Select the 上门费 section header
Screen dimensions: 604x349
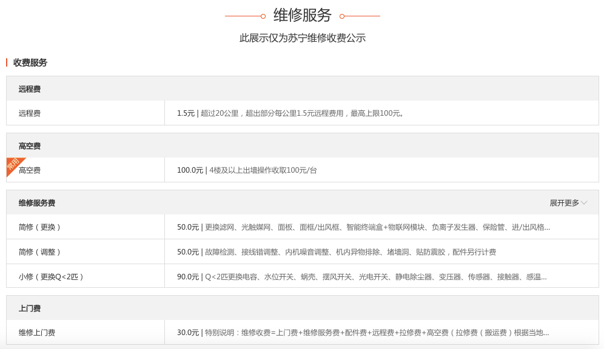point(30,308)
